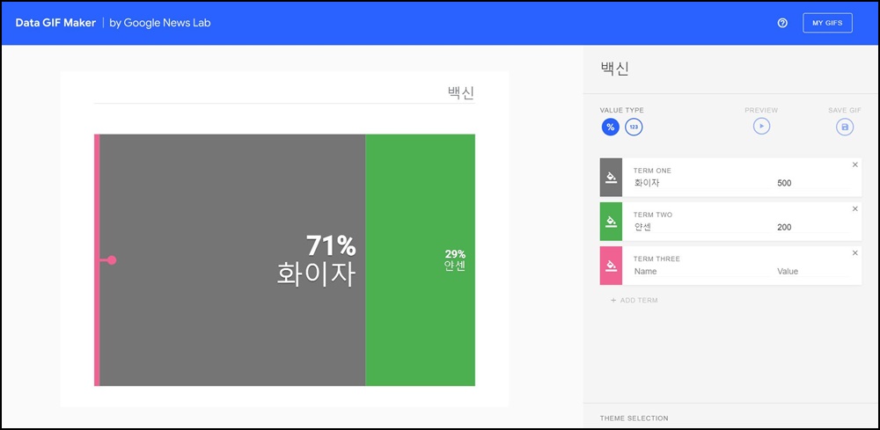Click the 백신 chart title in preview

pyautogui.click(x=461, y=93)
